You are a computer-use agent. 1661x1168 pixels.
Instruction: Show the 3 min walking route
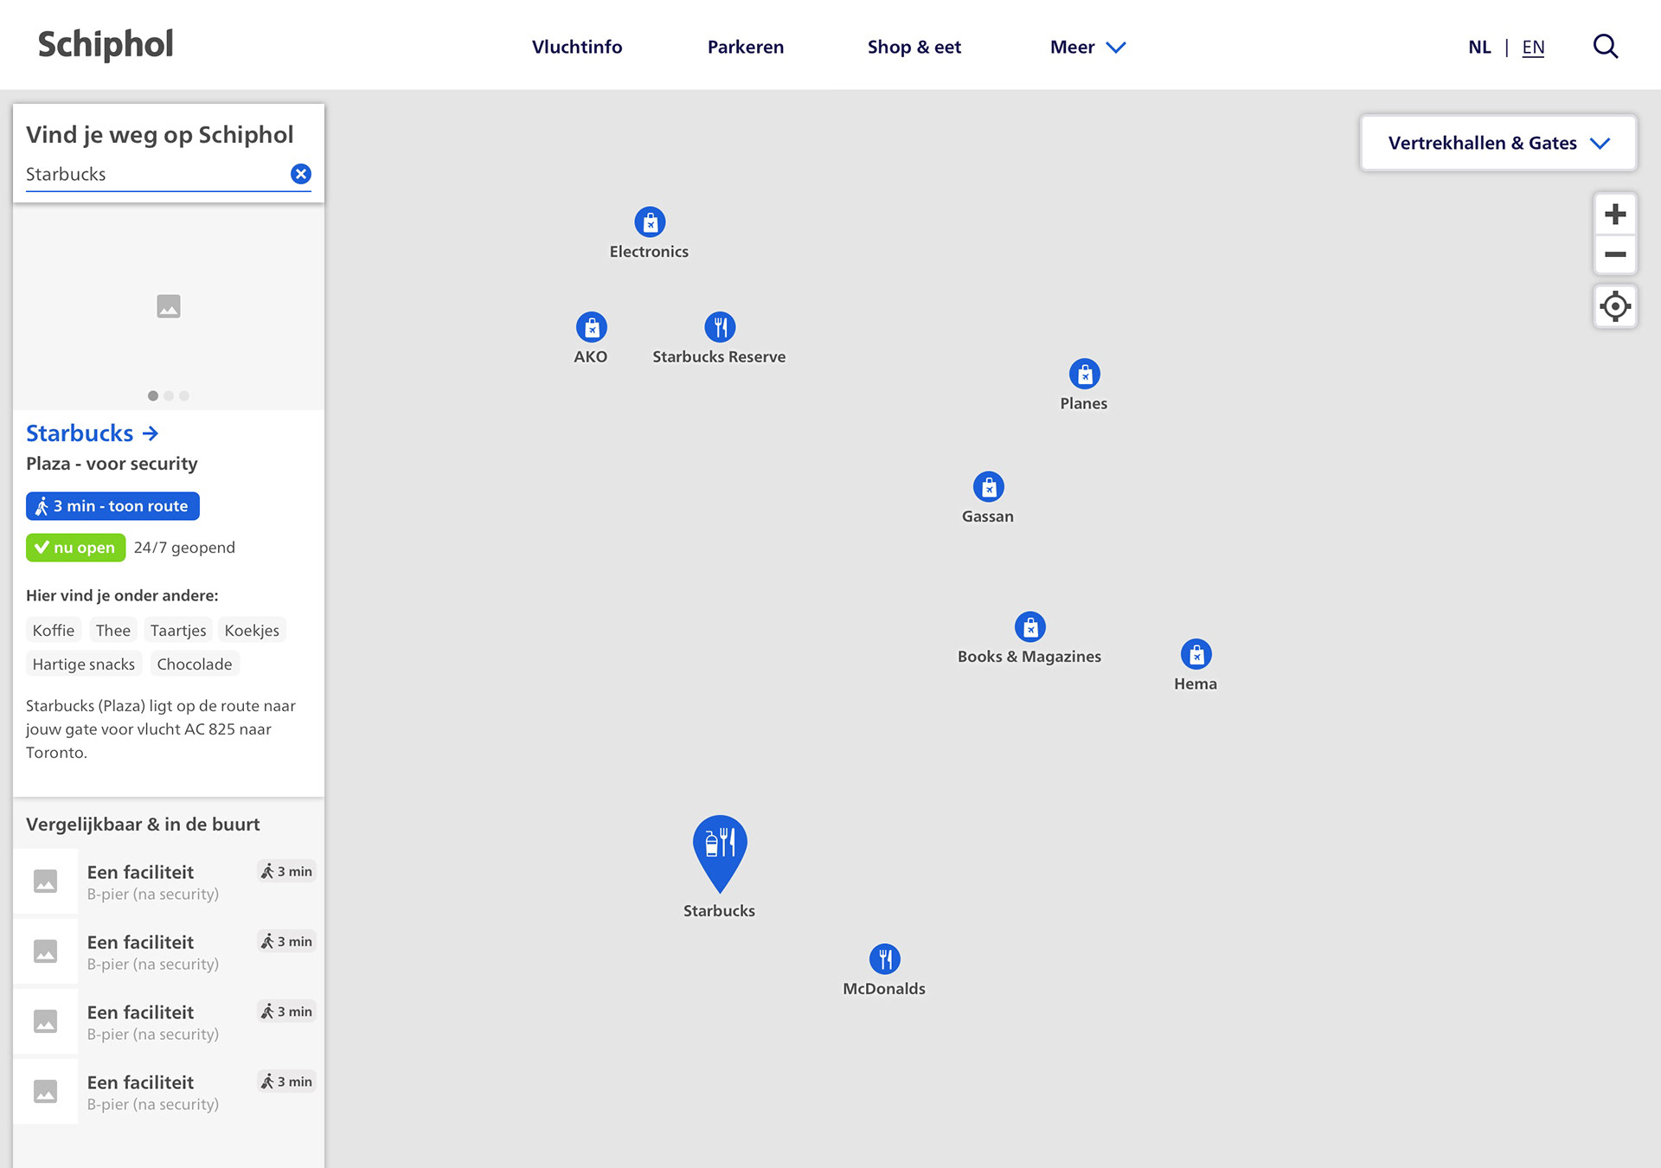(112, 506)
